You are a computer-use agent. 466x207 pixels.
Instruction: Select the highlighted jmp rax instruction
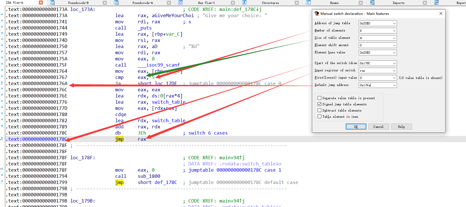pyautogui.click(x=131, y=139)
